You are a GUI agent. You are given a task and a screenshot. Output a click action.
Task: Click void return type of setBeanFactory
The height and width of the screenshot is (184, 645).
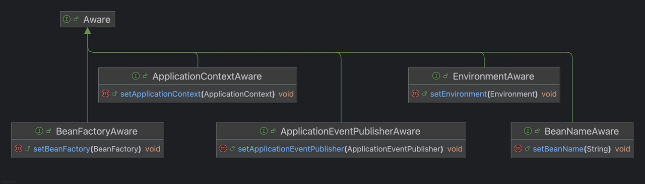tap(153, 149)
